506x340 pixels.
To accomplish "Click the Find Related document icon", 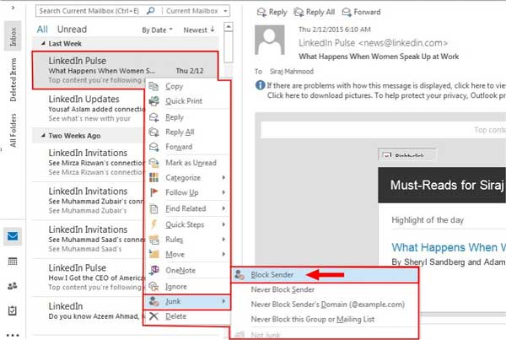I will [154, 208].
